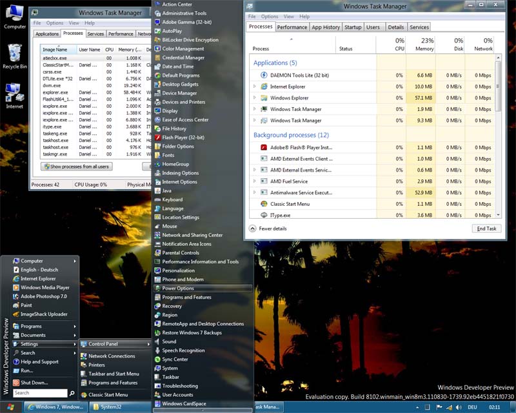Viewport: 516px width, 413px height.
Task: Select explorer.exe row in old Task Manager
Action: coord(95,92)
